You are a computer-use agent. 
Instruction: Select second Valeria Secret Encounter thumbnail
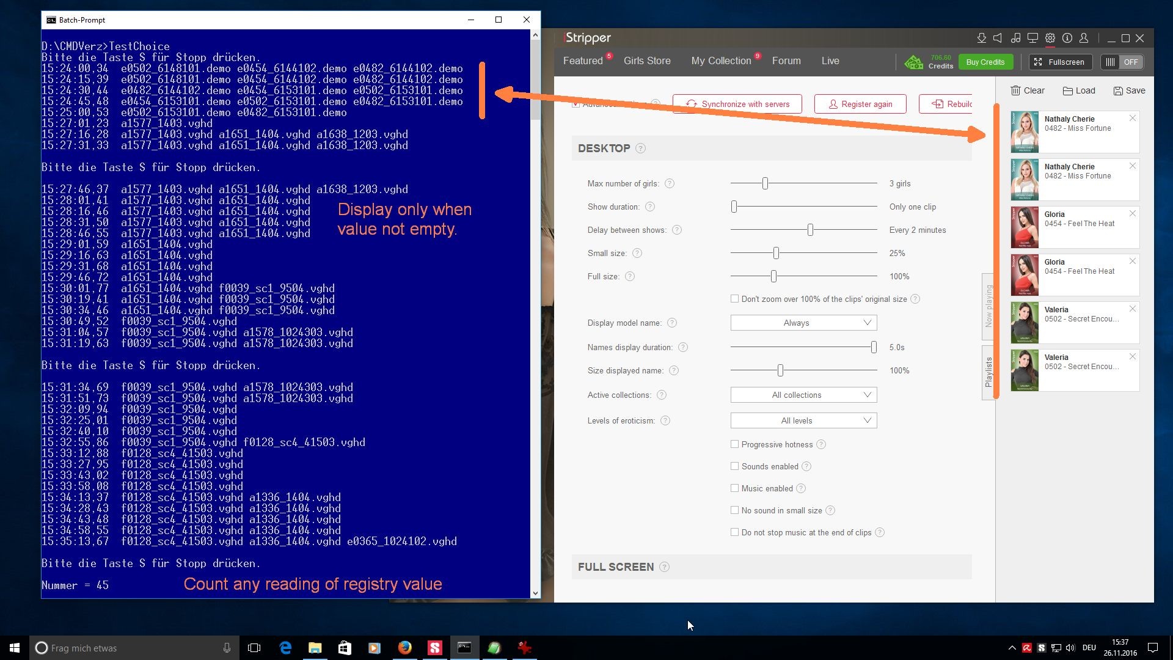click(1025, 370)
